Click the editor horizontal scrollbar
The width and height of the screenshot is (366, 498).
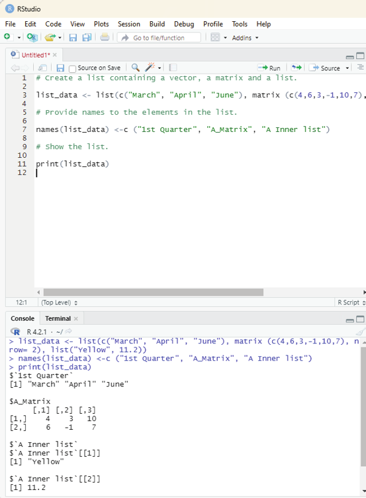point(154,292)
